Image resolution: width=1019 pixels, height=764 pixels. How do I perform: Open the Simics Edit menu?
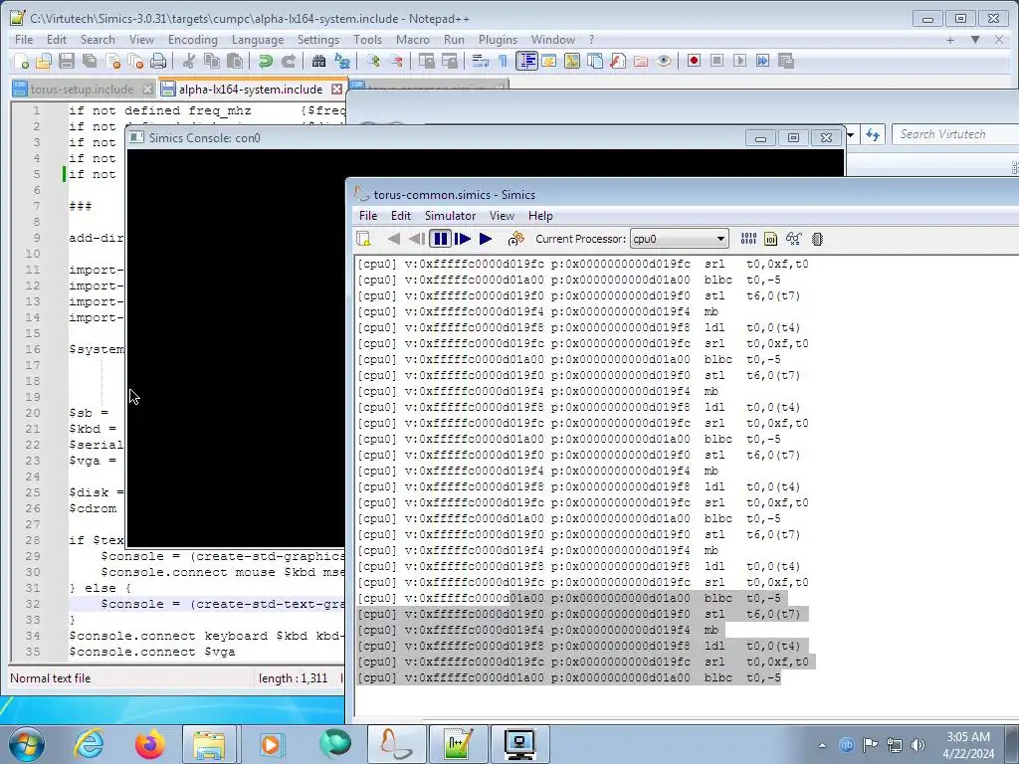400,216
